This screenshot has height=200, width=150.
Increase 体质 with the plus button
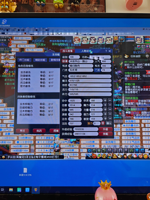[x=105, y=100]
